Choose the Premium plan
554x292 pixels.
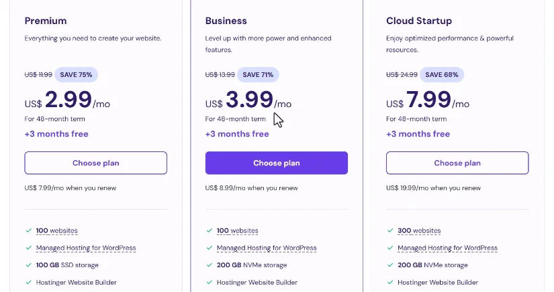pyautogui.click(x=95, y=163)
